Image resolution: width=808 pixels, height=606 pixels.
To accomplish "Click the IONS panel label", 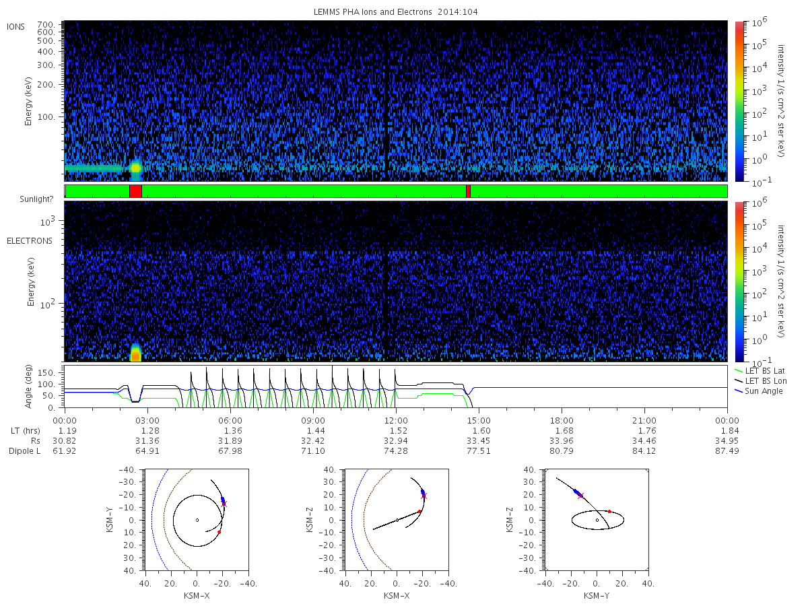I will tap(15, 26).
